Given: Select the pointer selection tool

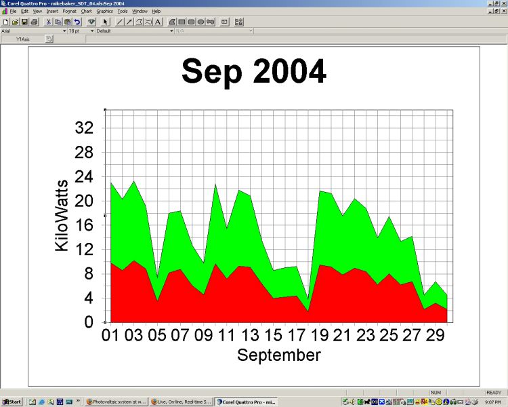Looking at the screenshot, I should [x=106, y=22].
